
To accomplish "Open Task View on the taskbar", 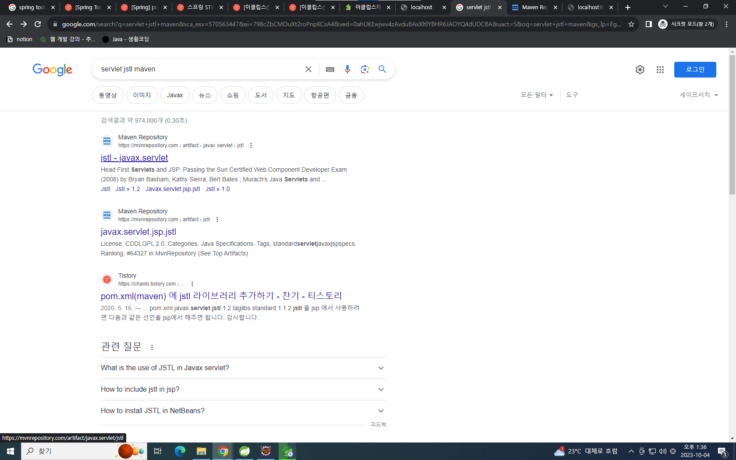I will click(158, 451).
